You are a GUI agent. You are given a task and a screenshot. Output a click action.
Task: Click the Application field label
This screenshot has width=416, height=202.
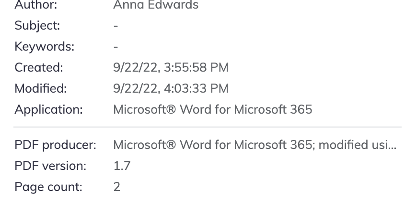(48, 109)
